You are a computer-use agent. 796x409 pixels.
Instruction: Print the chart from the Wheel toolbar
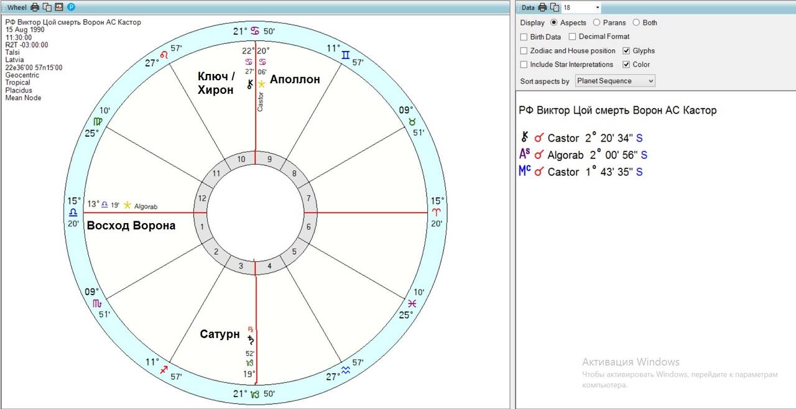pos(35,7)
